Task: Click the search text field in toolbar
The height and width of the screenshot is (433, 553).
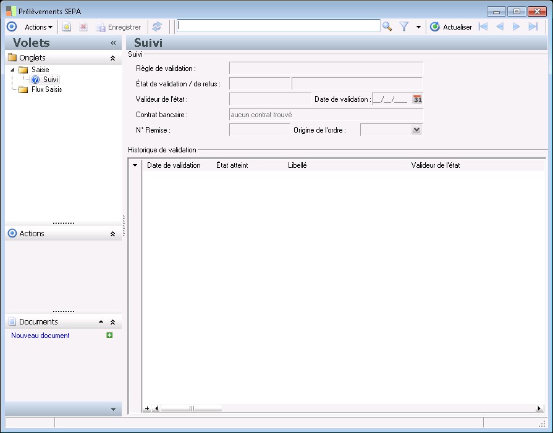Action: pyautogui.click(x=278, y=26)
